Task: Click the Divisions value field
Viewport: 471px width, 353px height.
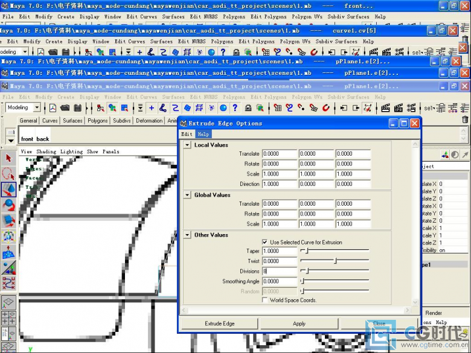Action: (x=280, y=271)
